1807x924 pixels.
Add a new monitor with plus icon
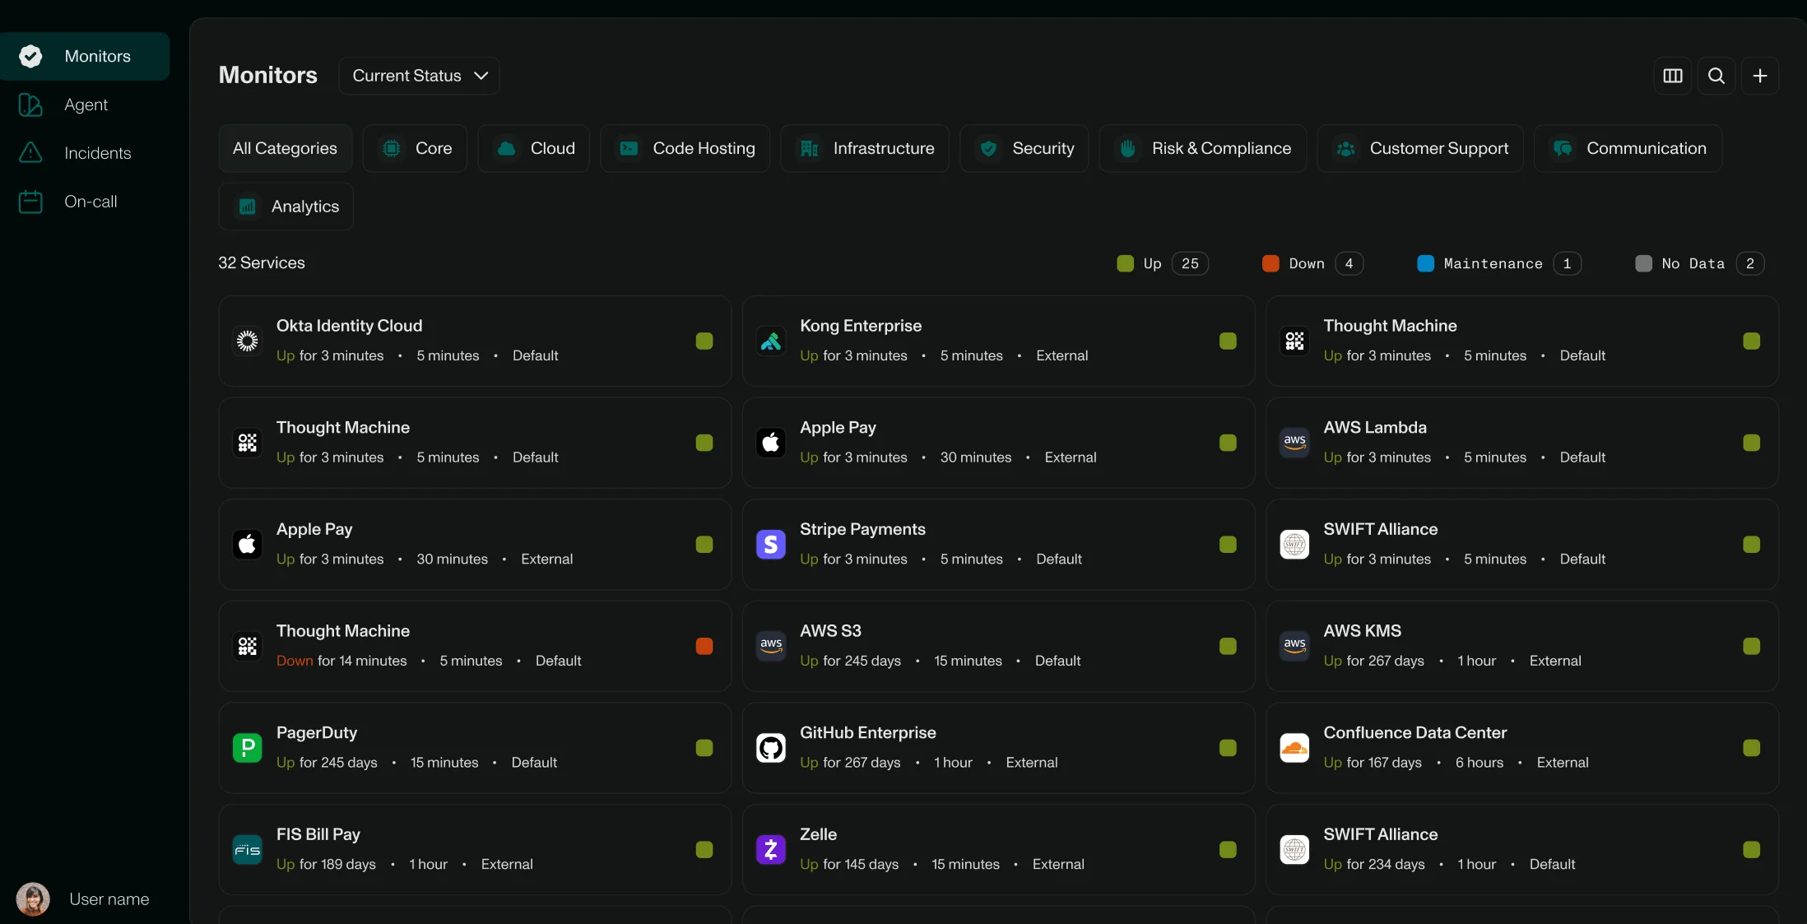[1760, 76]
